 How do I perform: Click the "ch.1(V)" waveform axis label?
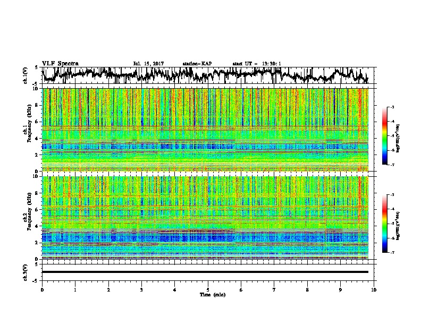[26, 75]
